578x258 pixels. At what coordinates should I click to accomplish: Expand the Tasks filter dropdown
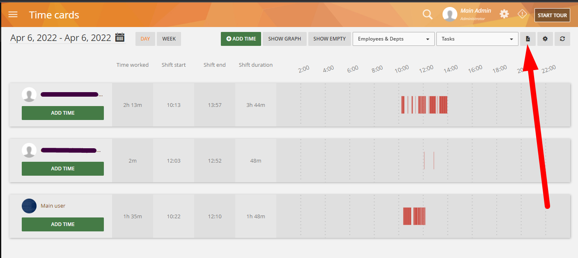(477, 39)
